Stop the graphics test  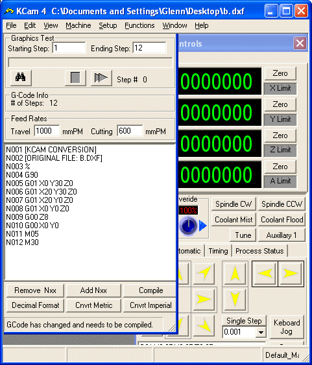click(75, 78)
